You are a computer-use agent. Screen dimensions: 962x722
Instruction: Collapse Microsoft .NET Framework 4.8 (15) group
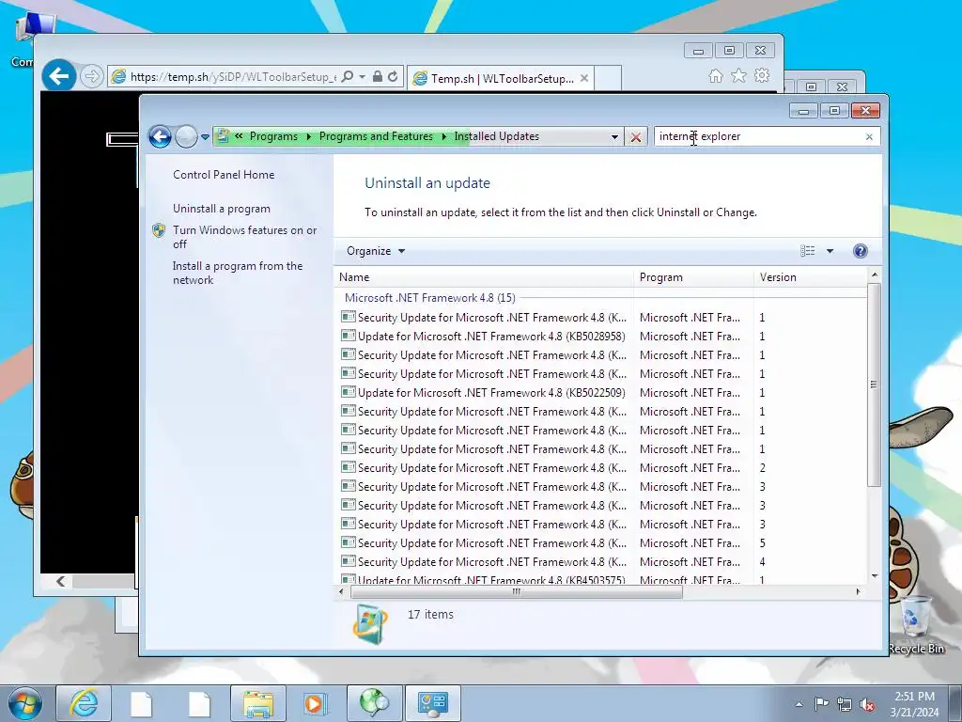[x=429, y=298]
